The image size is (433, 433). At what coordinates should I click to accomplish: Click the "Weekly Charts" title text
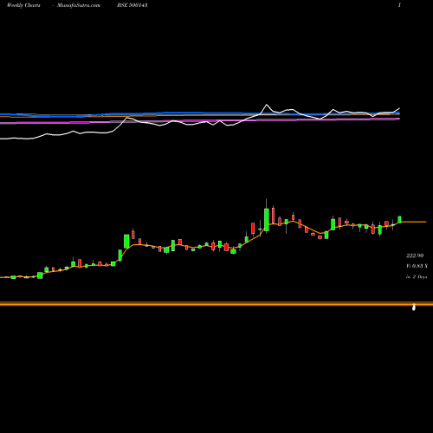pyautogui.click(x=23, y=5)
